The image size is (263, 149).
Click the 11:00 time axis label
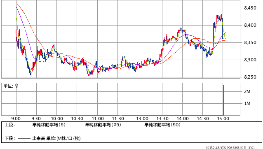pyautogui.click(x=98, y=119)
